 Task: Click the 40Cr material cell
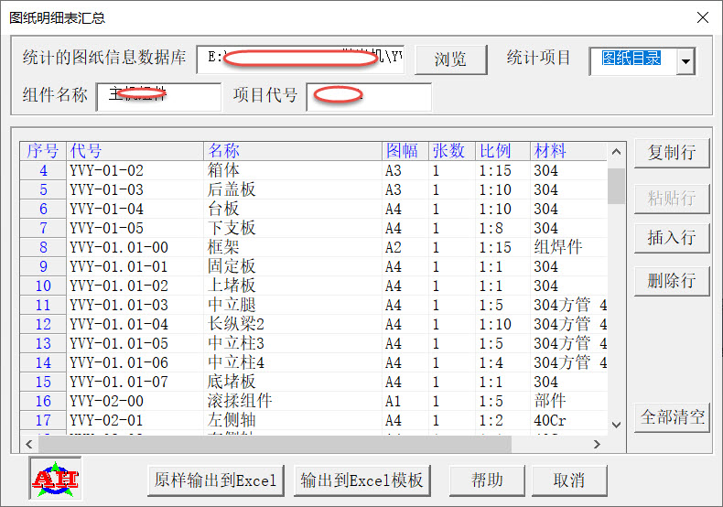coord(569,420)
